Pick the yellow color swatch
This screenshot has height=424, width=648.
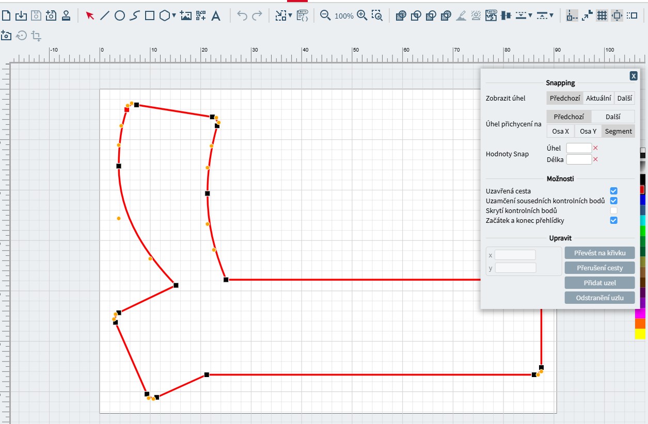(640, 334)
